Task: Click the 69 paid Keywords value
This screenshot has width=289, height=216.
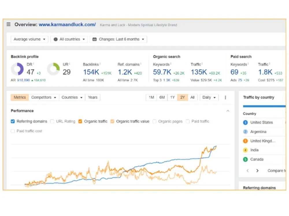Action: (x=234, y=72)
